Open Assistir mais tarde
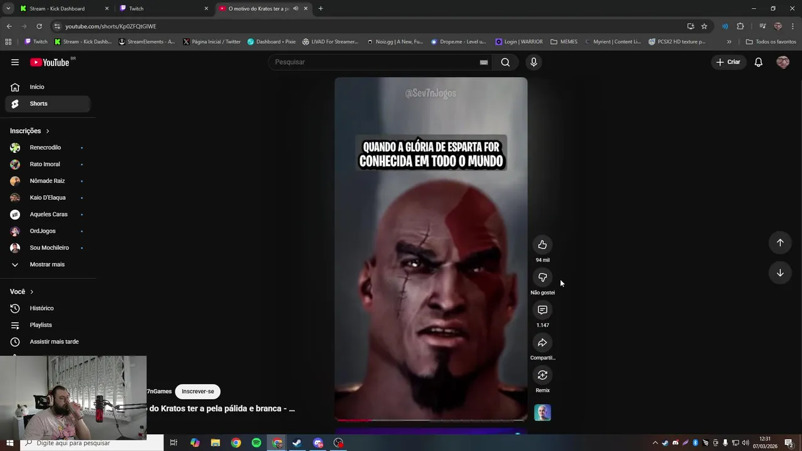This screenshot has width=802, height=451. click(x=47, y=342)
